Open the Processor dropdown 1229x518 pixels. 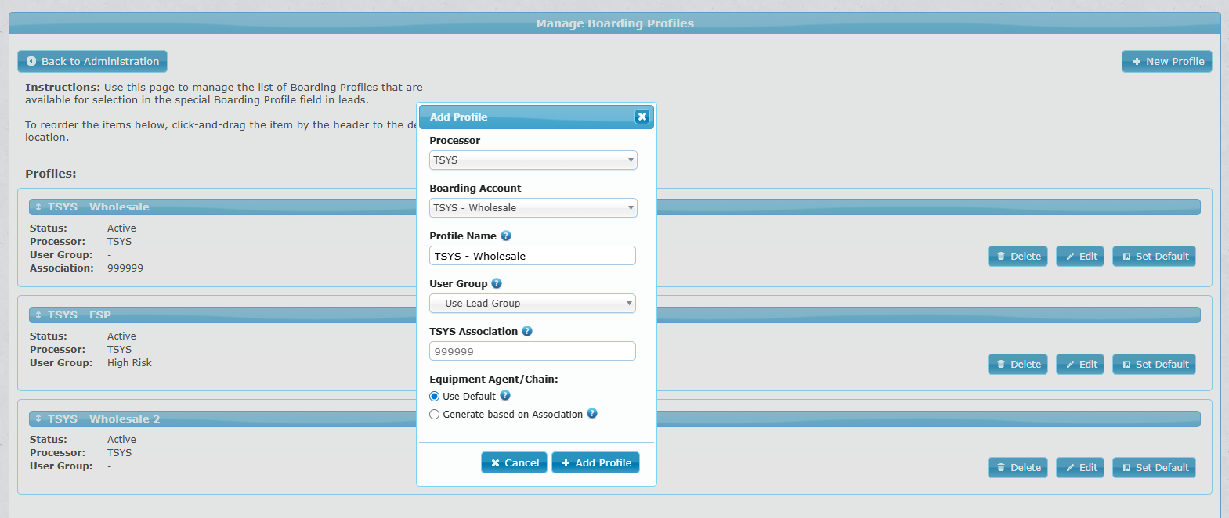(533, 160)
